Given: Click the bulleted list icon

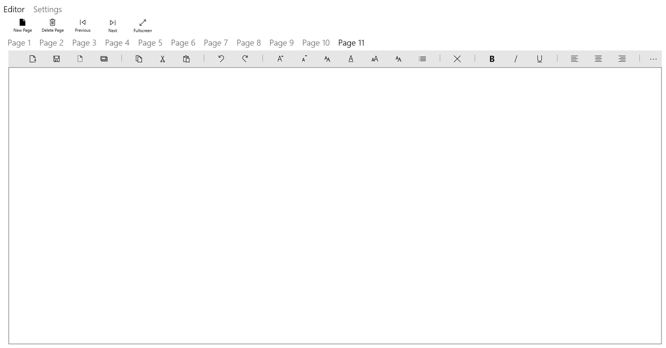Looking at the screenshot, I should tap(422, 58).
